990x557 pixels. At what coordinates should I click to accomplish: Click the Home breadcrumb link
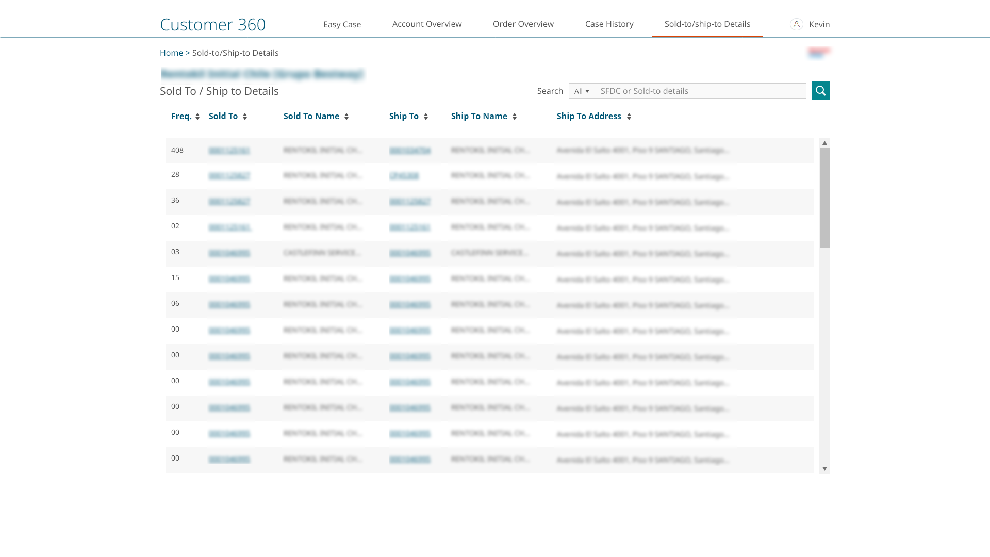tap(171, 53)
